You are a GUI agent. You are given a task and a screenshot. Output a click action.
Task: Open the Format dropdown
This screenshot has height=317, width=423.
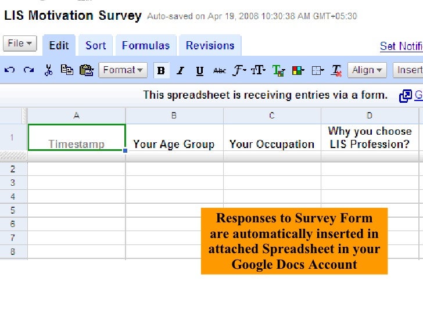click(123, 70)
